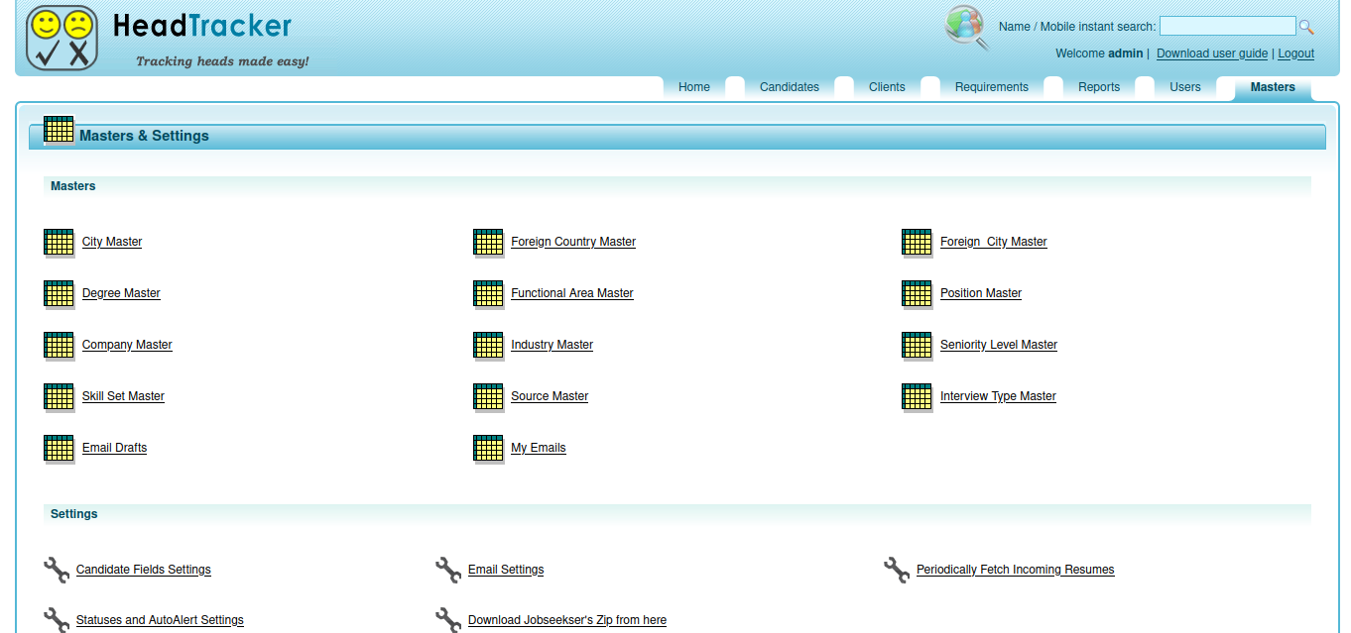
Task: Open the Functional Area Master link
Action: click(572, 293)
